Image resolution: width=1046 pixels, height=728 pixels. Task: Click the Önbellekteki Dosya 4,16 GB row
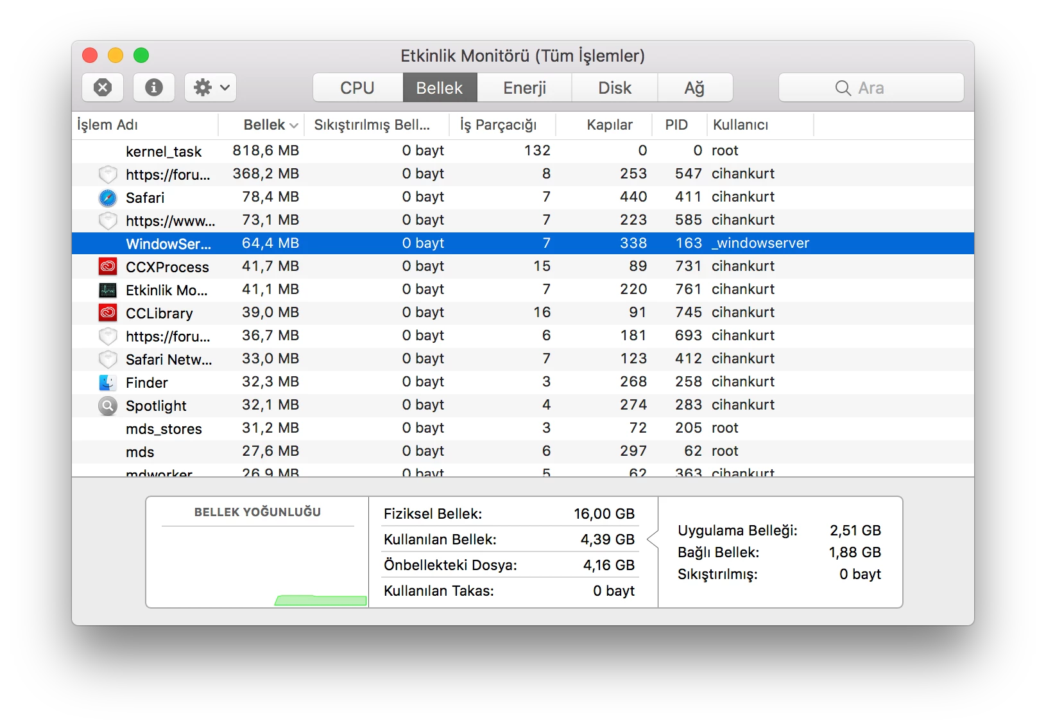pyautogui.click(x=509, y=565)
